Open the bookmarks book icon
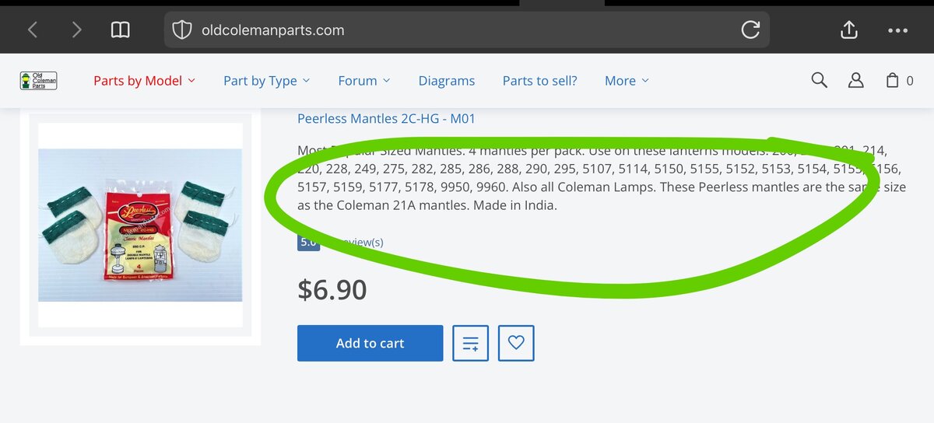The width and height of the screenshot is (934, 423). (x=120, y=30)
